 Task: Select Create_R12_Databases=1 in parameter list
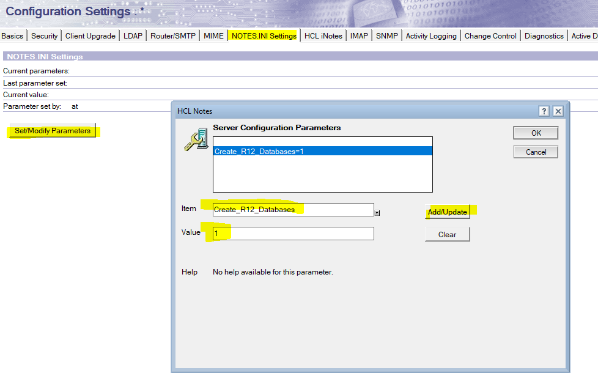(323, 152)
